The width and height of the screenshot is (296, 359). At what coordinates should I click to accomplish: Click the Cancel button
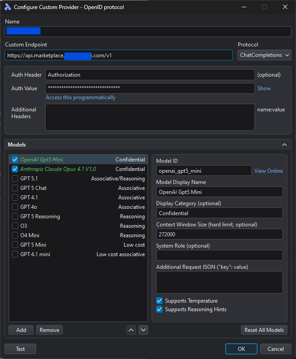pyautogui.click(x=276, y=349)
